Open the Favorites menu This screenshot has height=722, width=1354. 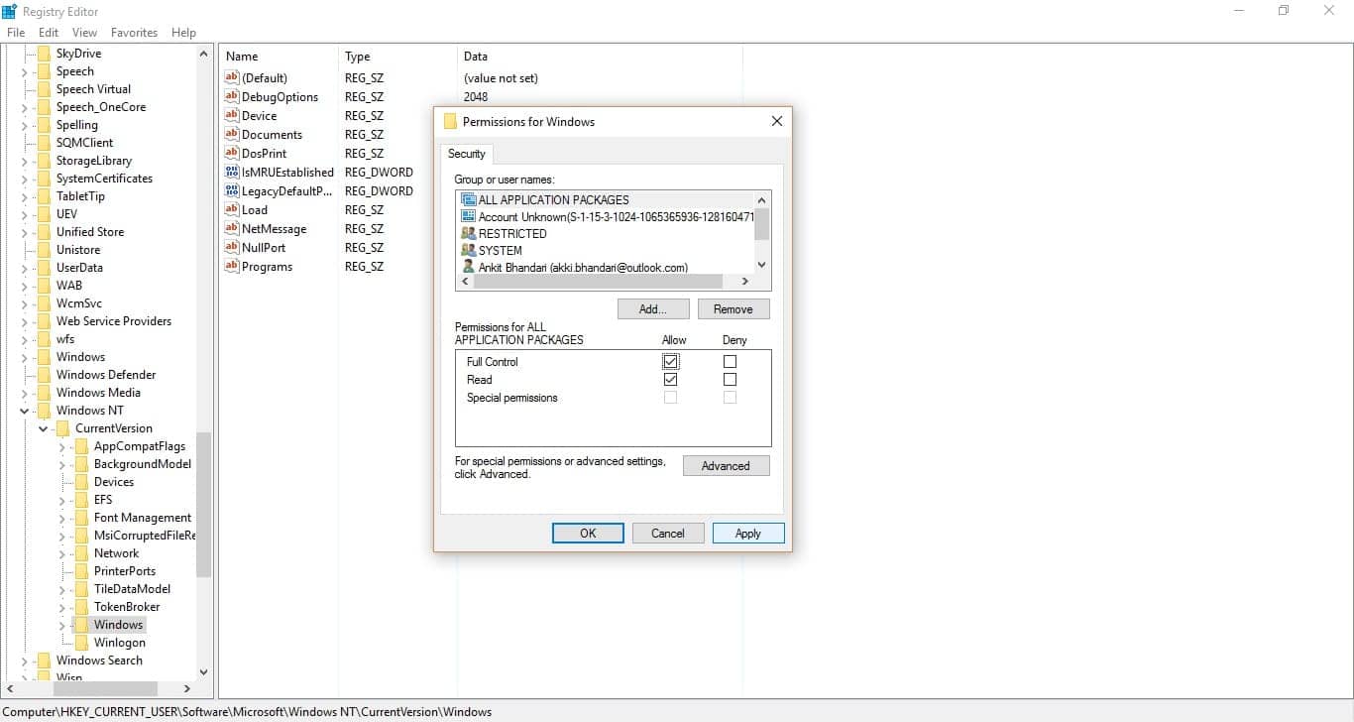coord(134,33)
